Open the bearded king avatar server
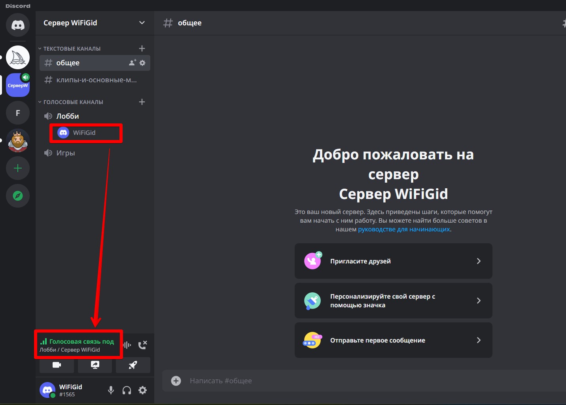566x405 pixels. click(x=18, y=140)
